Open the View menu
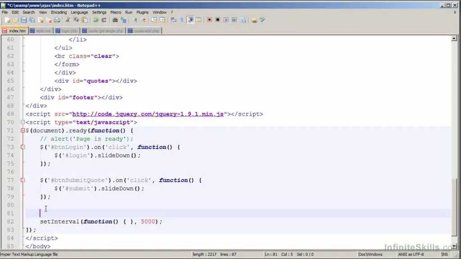Screen dimensions: 461x259 click(x=43, y=12)
